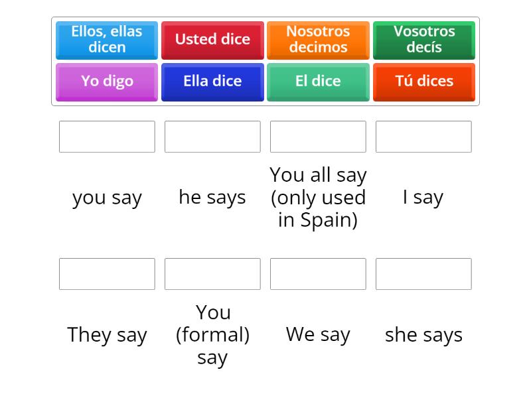Select the 'El dice' teal tile
Viewport: 531px width, 398px height.
click(x=318, y=82)
